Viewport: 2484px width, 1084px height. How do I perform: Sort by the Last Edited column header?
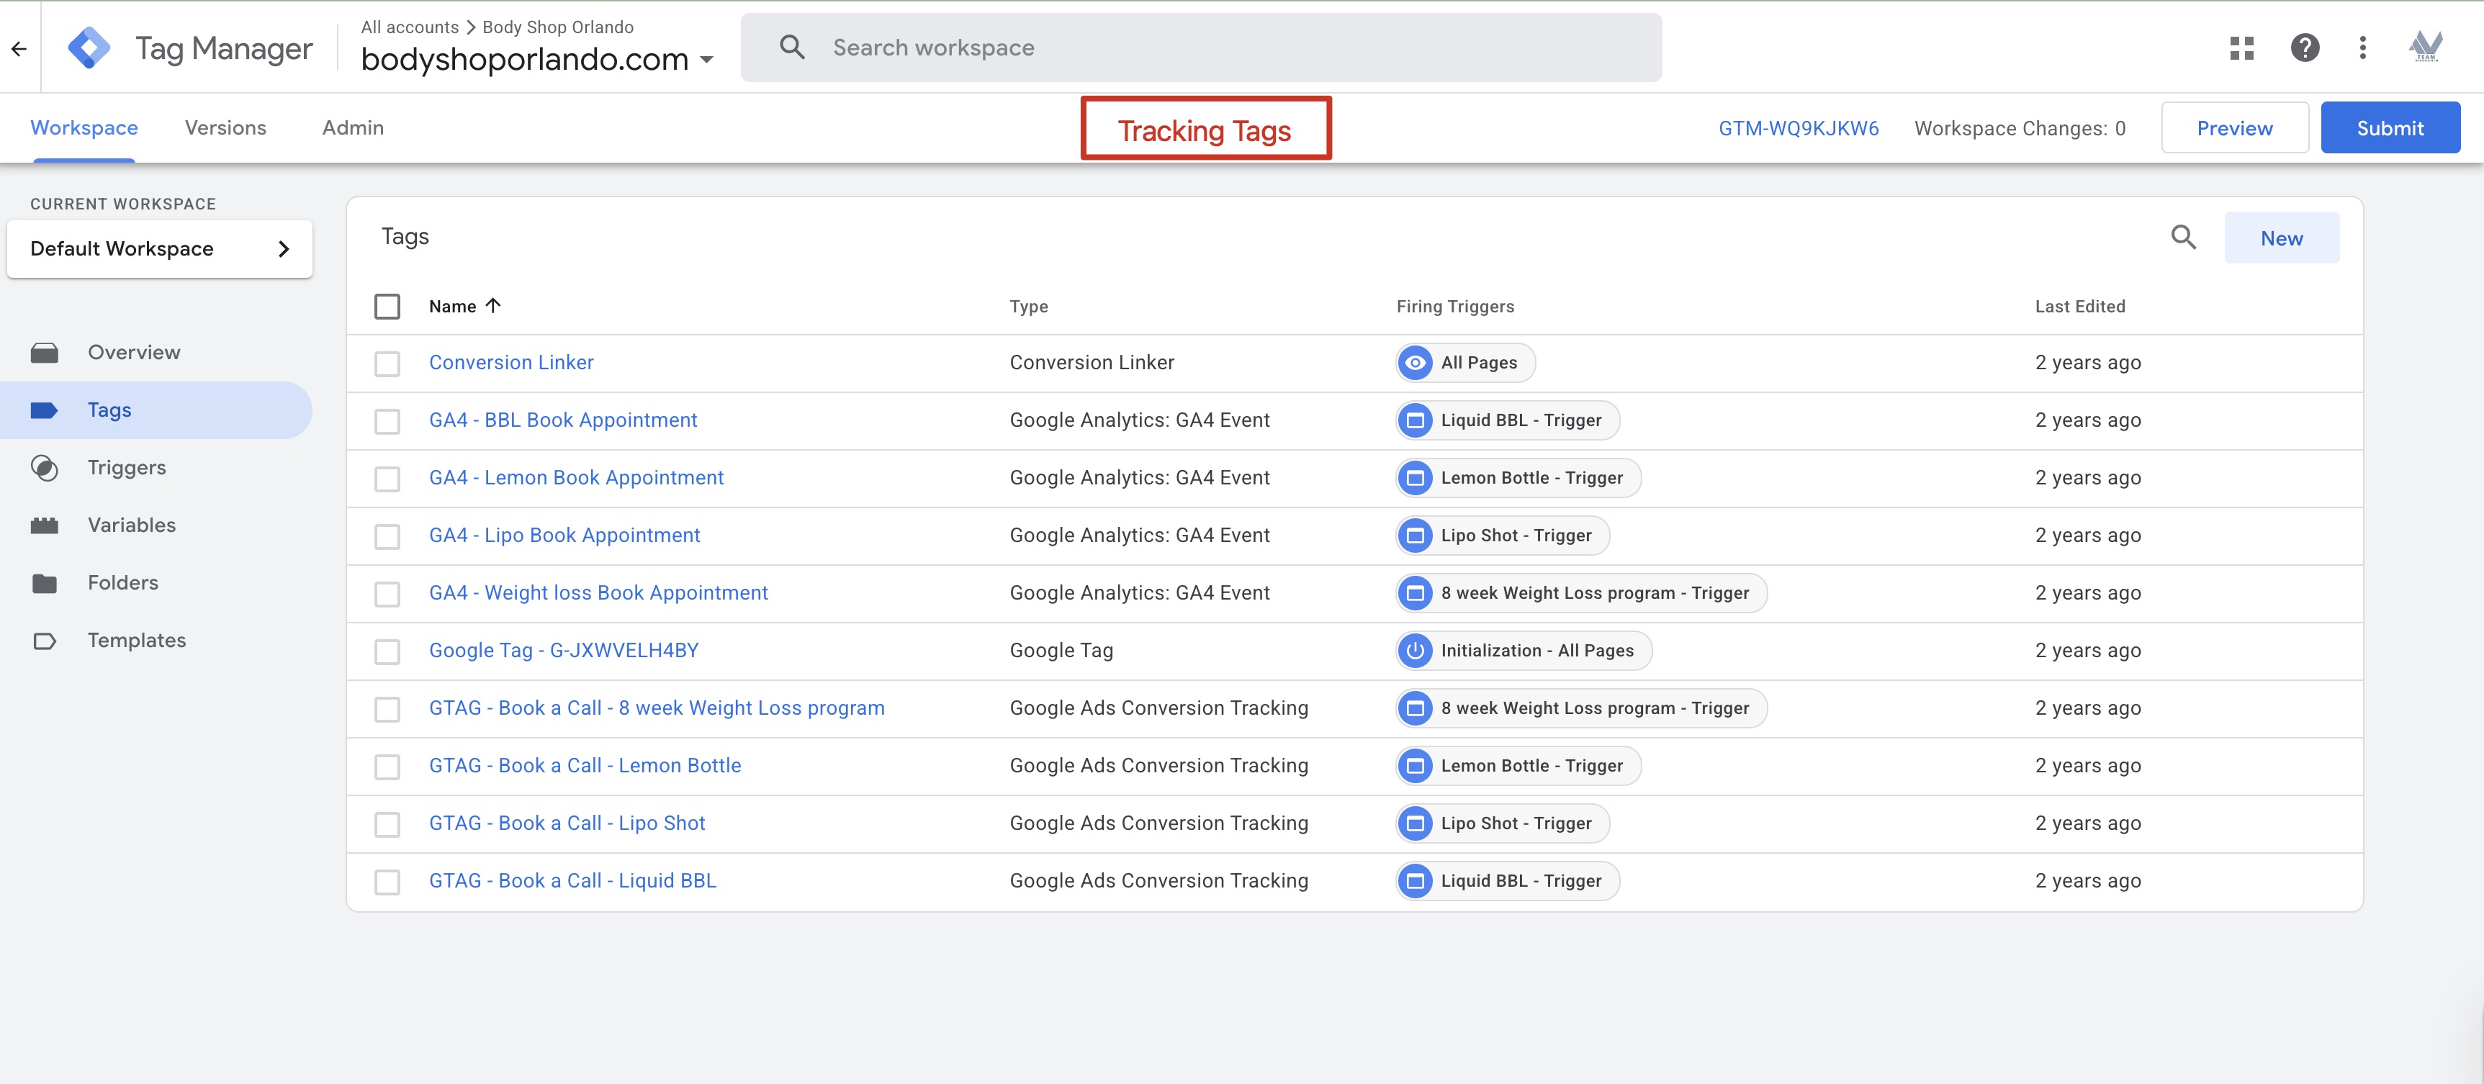pyautogui.click(x=2080, y=306)
